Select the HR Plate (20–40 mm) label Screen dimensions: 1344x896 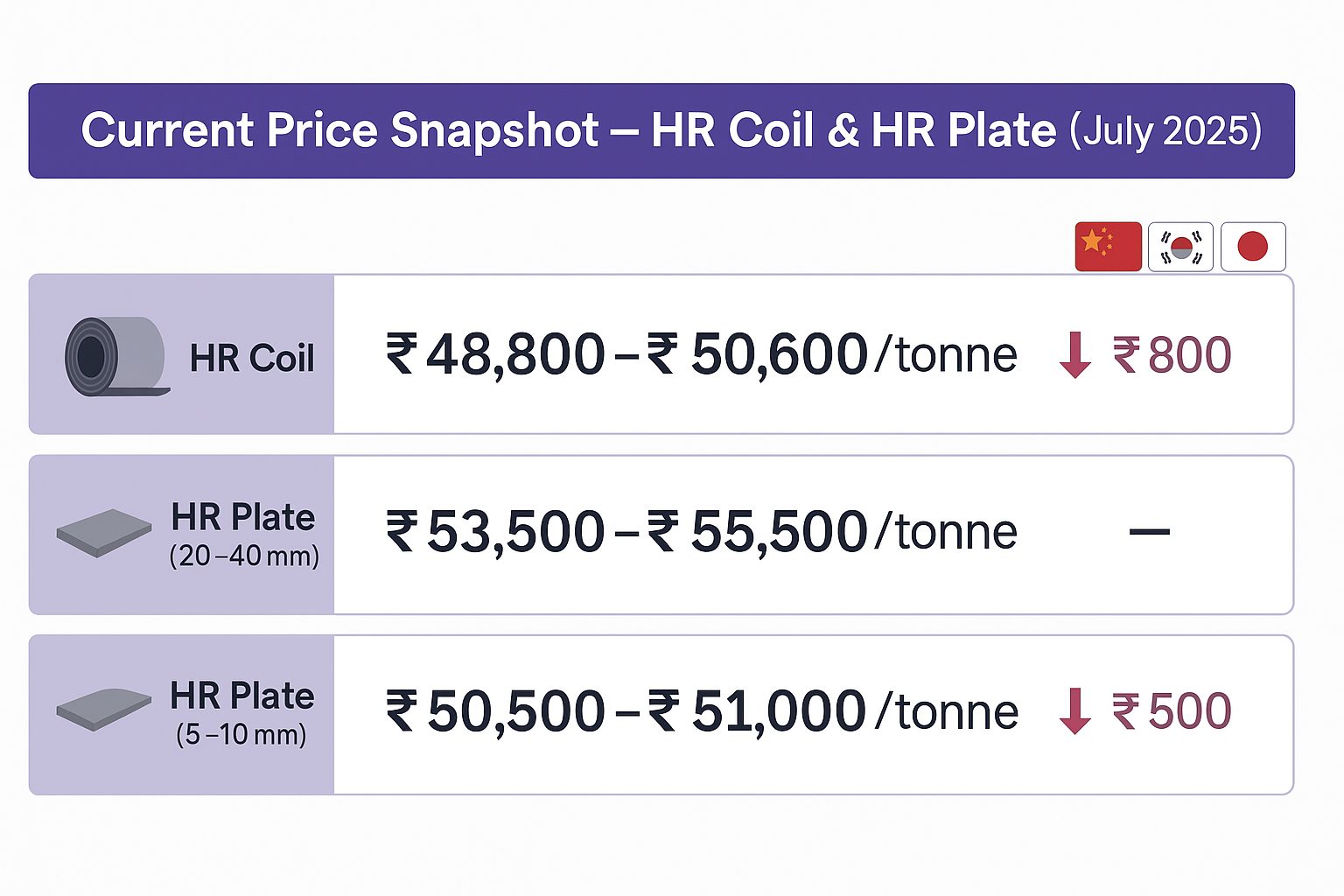(x=244, y=534)
